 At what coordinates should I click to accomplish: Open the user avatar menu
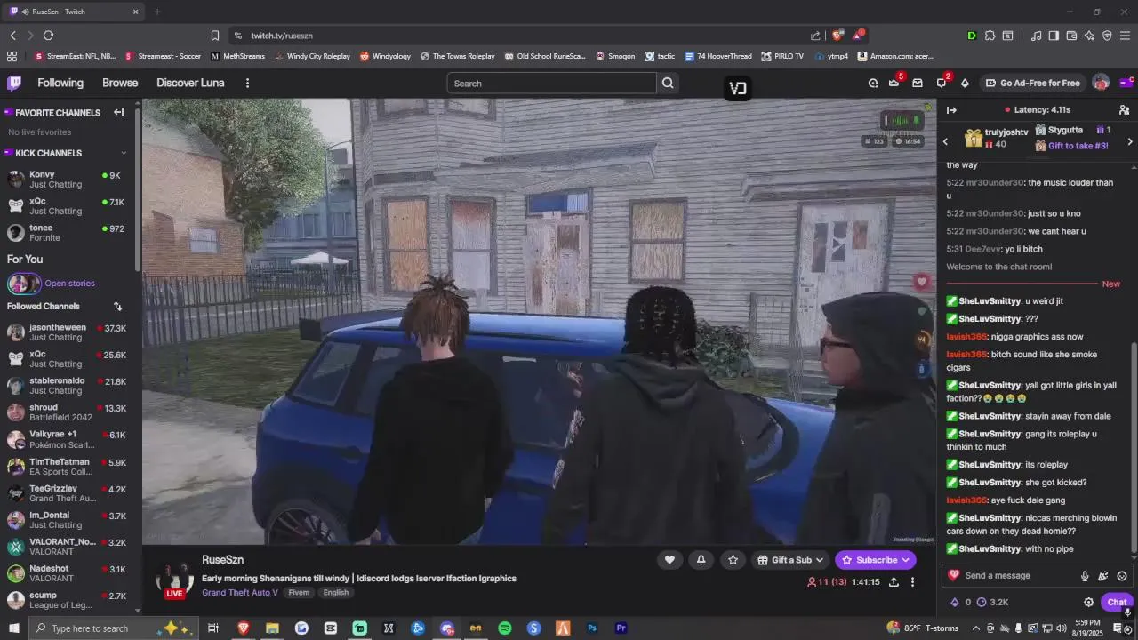click(1101, 83)
